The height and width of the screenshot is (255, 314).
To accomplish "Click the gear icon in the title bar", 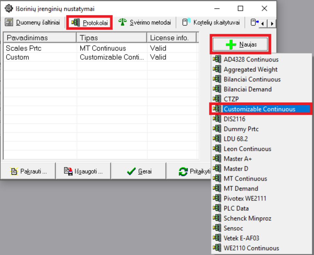I will (7, 9).
